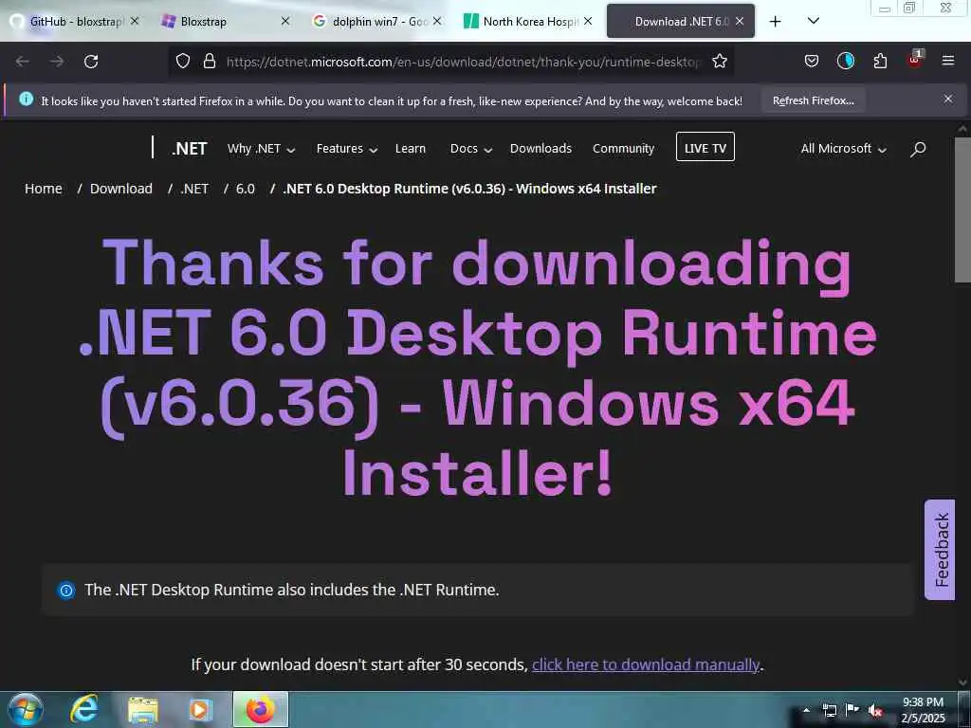Launch Internet Explorer from the taskbar
The height and width of the screenshot is (728, 971).
(84, 709)
